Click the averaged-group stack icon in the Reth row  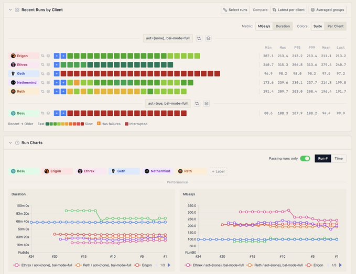coord(48,91)
